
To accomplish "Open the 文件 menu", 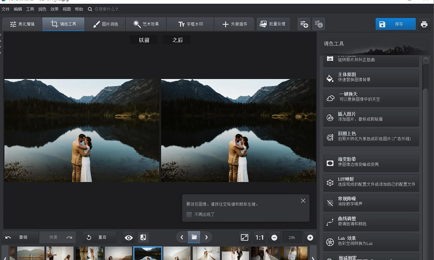I will (5, 9).
